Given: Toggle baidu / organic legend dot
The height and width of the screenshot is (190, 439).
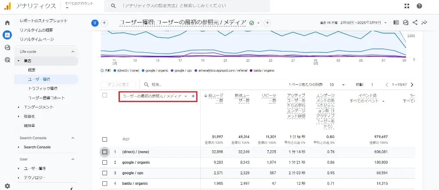Looking at the screenshot, I should coord(251,71).
